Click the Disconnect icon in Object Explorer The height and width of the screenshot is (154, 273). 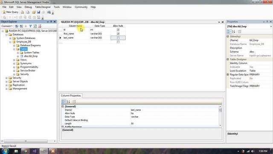coord(21,26)
